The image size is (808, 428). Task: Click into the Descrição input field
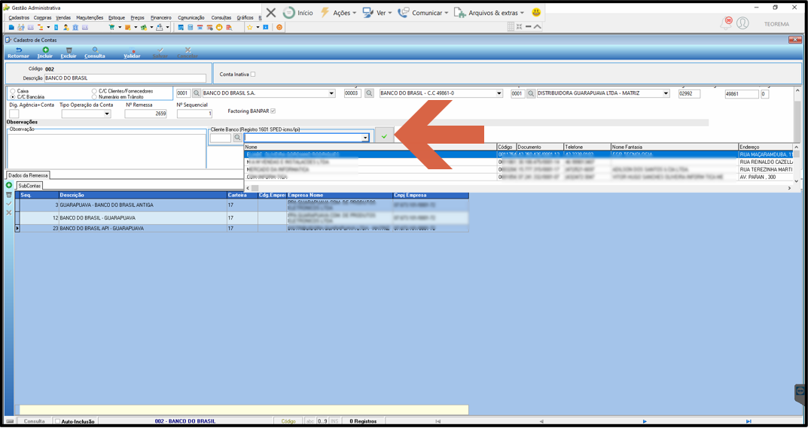pyautogui.click(x=125, y=78)
